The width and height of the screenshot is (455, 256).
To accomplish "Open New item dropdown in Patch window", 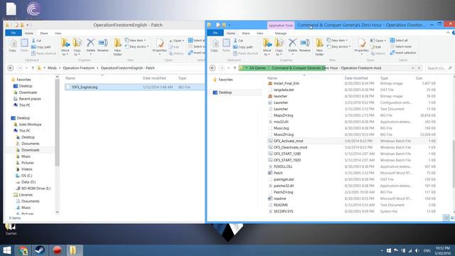I will (136, 41).
